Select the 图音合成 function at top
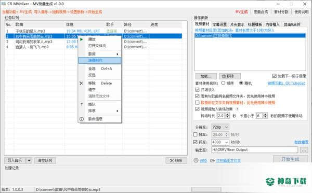The height and width of the screenshot is (193, 312). pyautogui.click(x=261, y=12)
